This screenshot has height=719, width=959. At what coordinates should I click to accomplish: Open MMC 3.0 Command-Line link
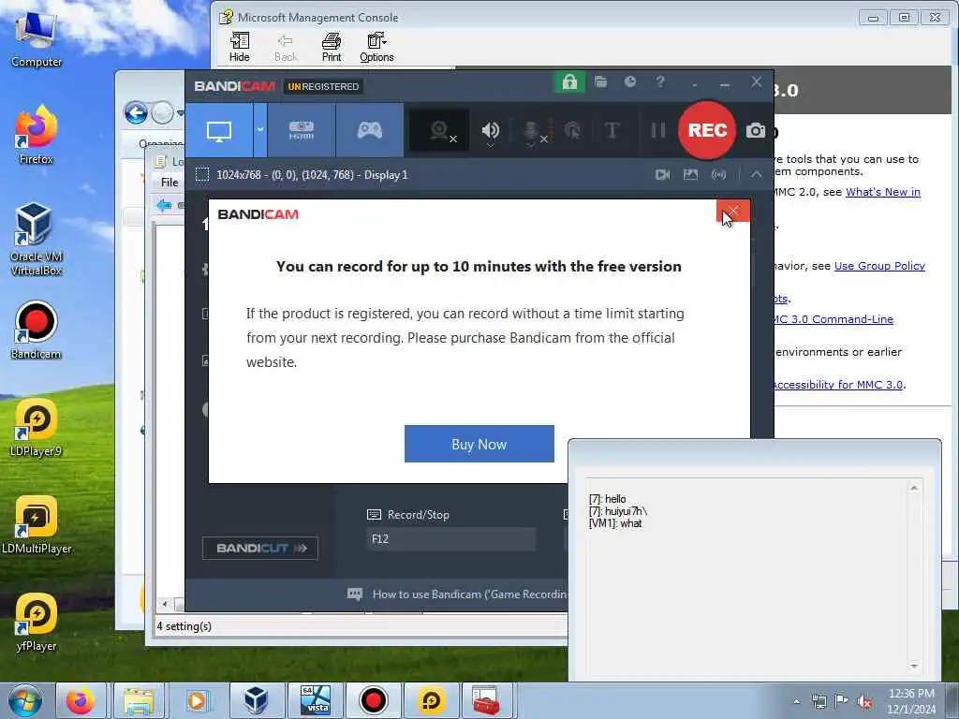[833, 319]
